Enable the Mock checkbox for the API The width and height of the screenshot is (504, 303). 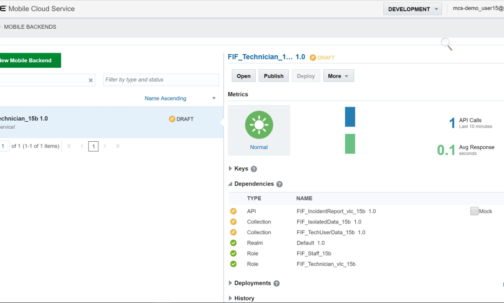pos(474,211)
